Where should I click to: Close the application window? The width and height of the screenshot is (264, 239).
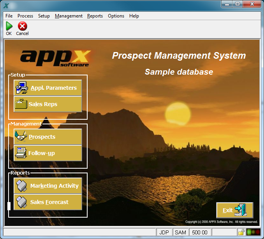(x=252, y=4)
